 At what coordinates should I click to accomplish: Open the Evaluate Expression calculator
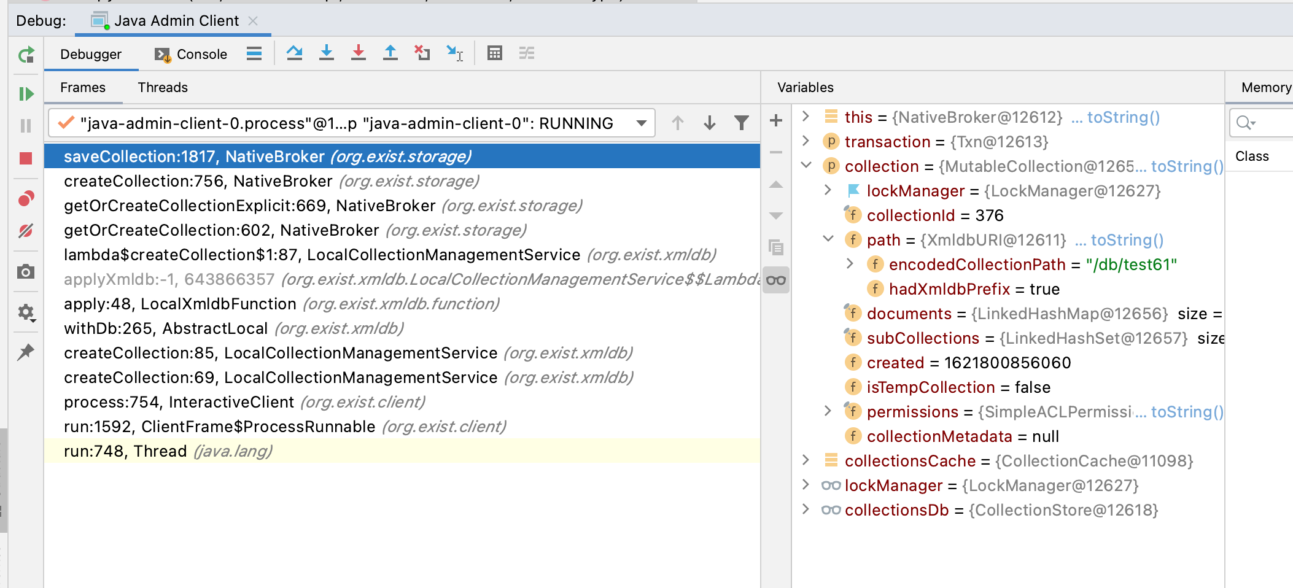point(495,53)
